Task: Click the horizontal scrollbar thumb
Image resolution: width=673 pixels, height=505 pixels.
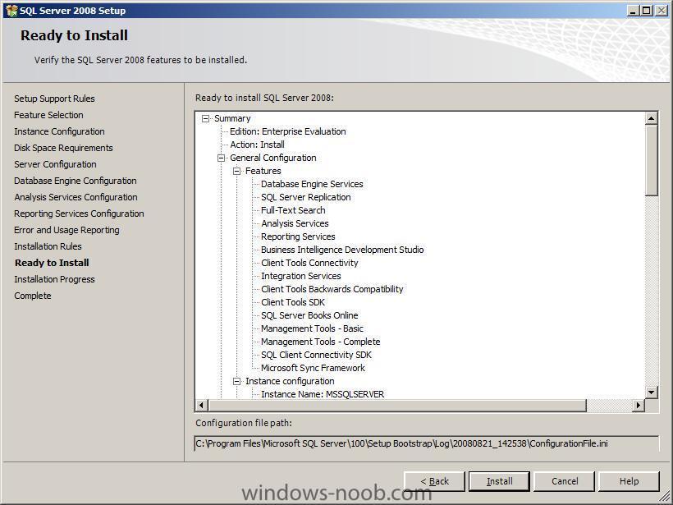Action: click(x=397, y=405)
